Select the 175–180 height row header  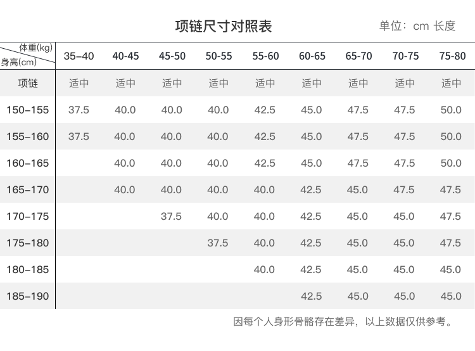(x=27, y=243)
